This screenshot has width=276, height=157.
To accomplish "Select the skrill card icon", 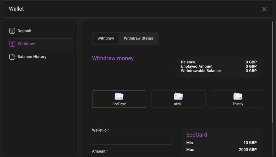I will click(x=178, y=96).
